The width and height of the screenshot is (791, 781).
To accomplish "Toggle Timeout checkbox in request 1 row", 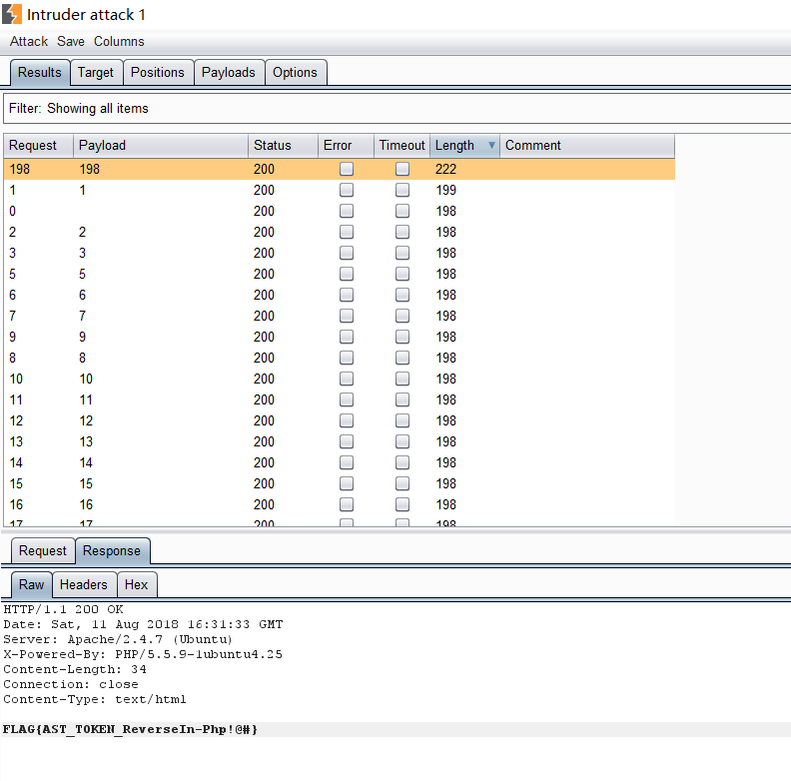I will [402, 190].
